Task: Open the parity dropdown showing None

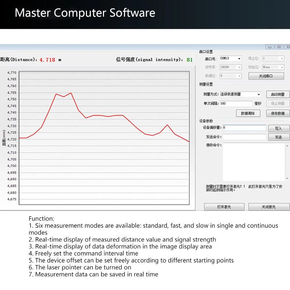Action: pos(273,67)
